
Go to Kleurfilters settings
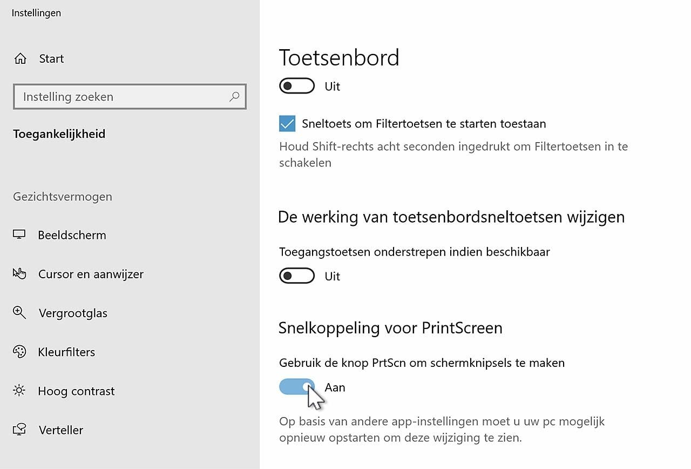coord(66,352)
